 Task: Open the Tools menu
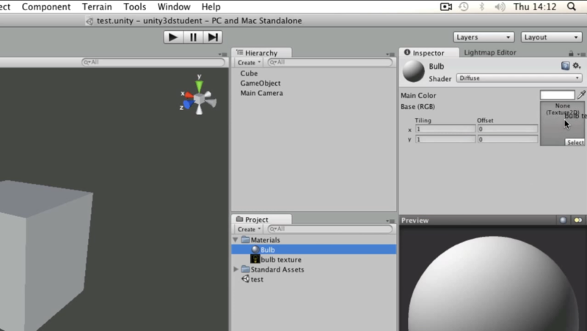click(135, 7)
